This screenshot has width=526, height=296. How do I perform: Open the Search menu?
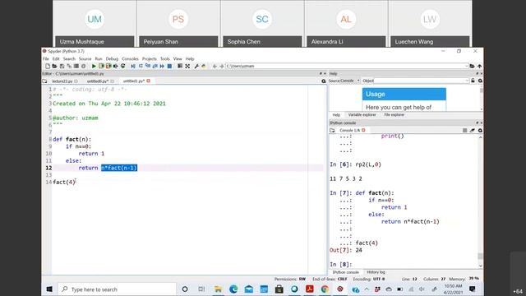coord(69,58)
